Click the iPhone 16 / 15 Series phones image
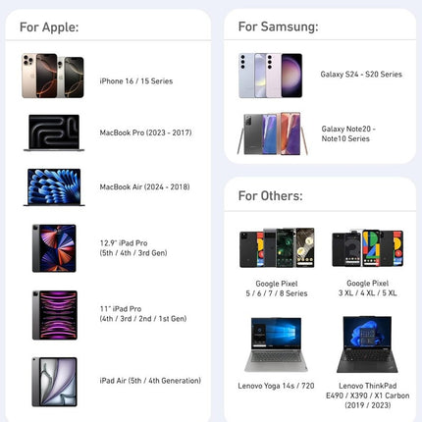 (x=53, y=76)
